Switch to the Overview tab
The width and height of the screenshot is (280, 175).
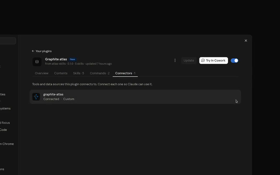(42, 73)
